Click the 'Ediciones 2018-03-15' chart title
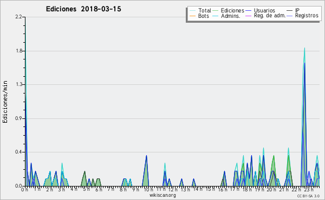This screenshot has width=325, height=200. tap(83, 9)
